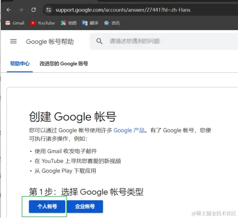This screenshot has height=218, width=238.
Task: Go back using the browser back arrow
Action: click(9, 10)
